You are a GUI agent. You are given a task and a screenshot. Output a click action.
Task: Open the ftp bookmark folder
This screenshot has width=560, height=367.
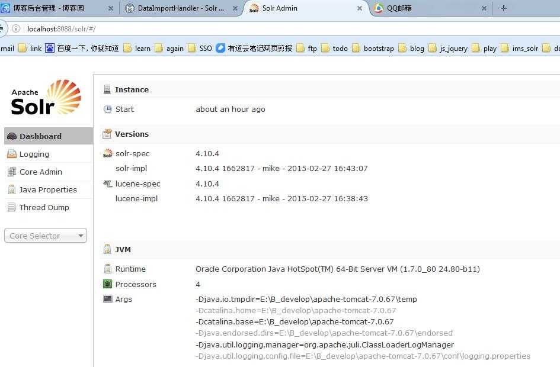click(307, 48)
